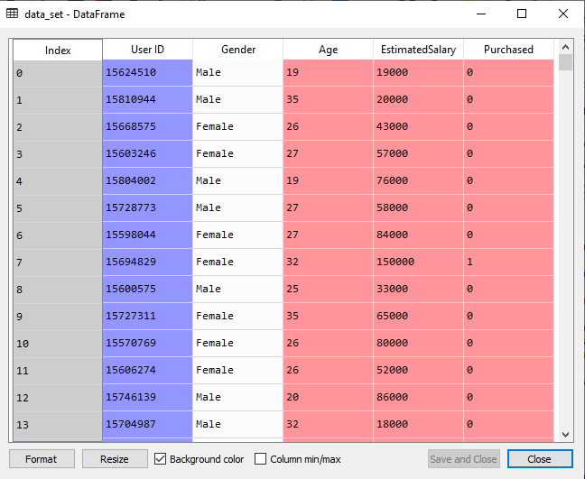Viewport: 585px width, 479px height.
Task: Click the DataFrame table icon in title bar
Action: click(13, 14)
